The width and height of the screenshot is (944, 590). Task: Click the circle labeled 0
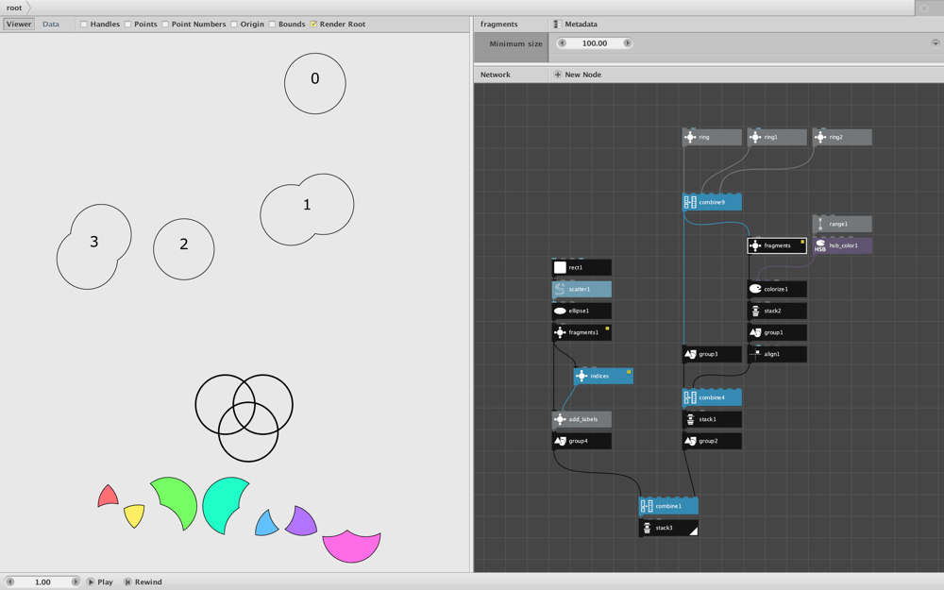pos(315,84)
